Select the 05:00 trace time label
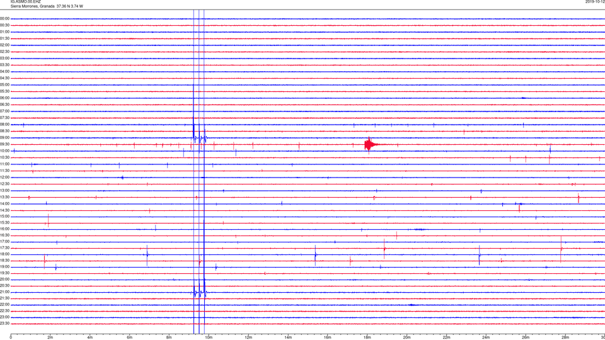Viewport: 605px width, 340px height. coord(4,85)
